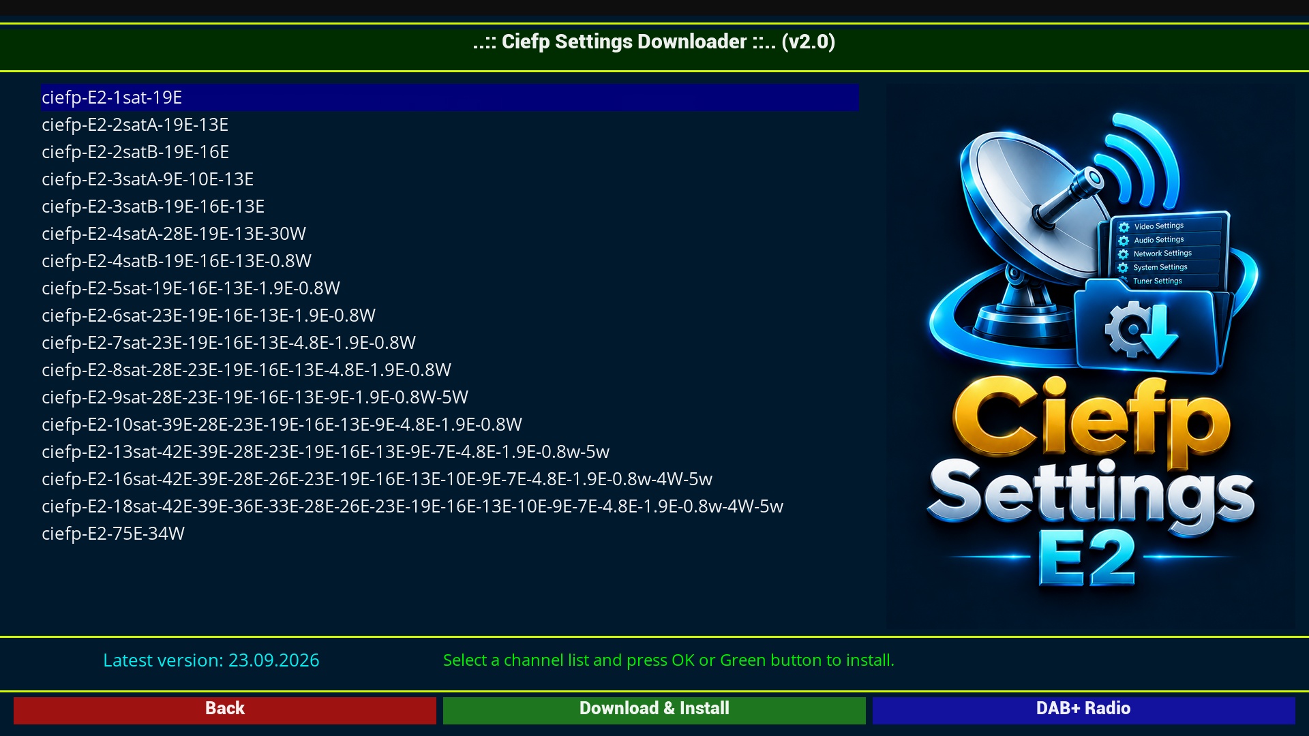
Task: Pick the ciefp-E2-5sat channel list
Action: [450, 288]
